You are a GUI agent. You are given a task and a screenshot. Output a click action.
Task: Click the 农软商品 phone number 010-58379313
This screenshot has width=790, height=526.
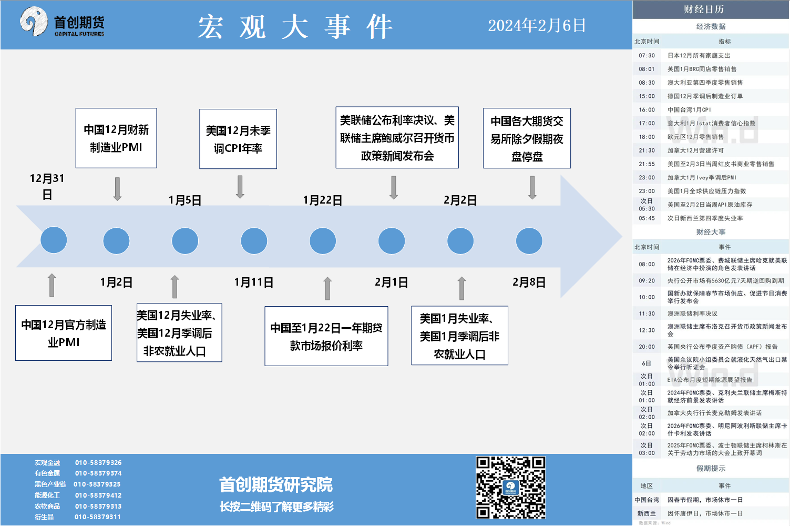98,507
